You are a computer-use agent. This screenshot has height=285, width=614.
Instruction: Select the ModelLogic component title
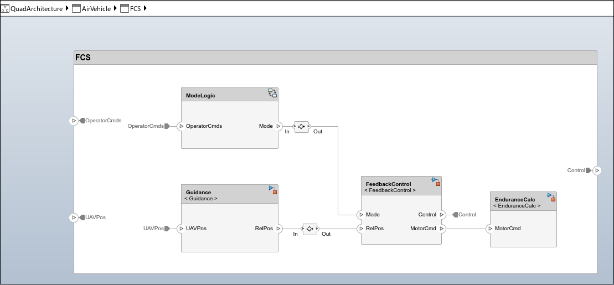coord(200,96)
